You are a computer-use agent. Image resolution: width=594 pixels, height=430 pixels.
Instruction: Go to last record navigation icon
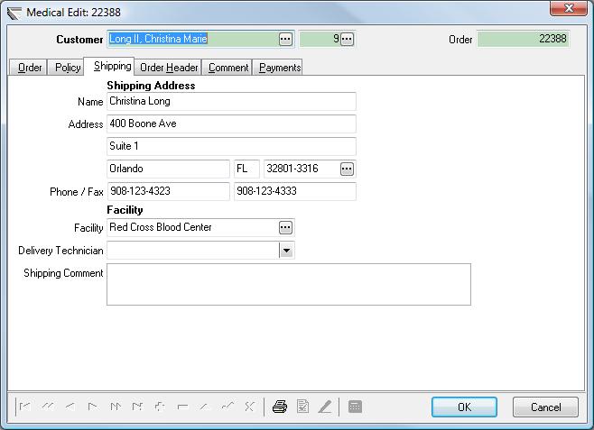[x=137, y=407]
